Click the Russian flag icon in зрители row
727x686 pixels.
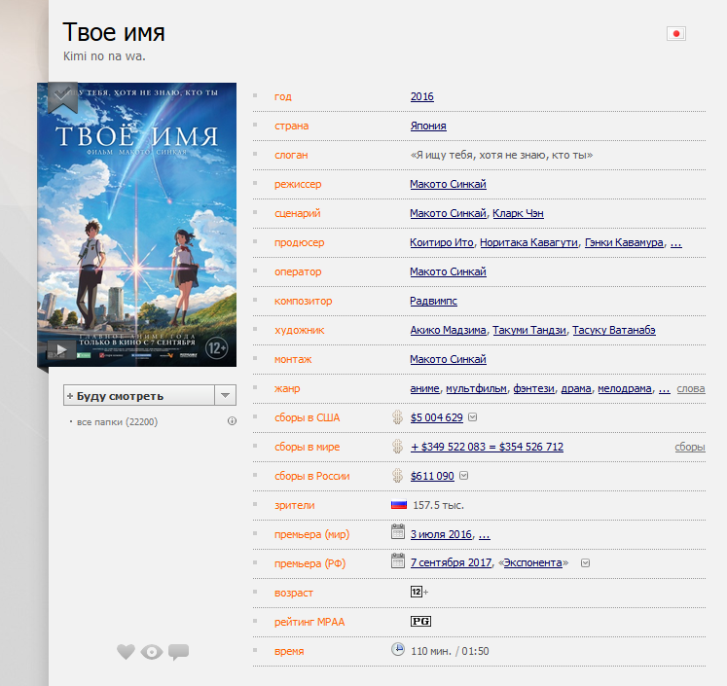point(399,504)
